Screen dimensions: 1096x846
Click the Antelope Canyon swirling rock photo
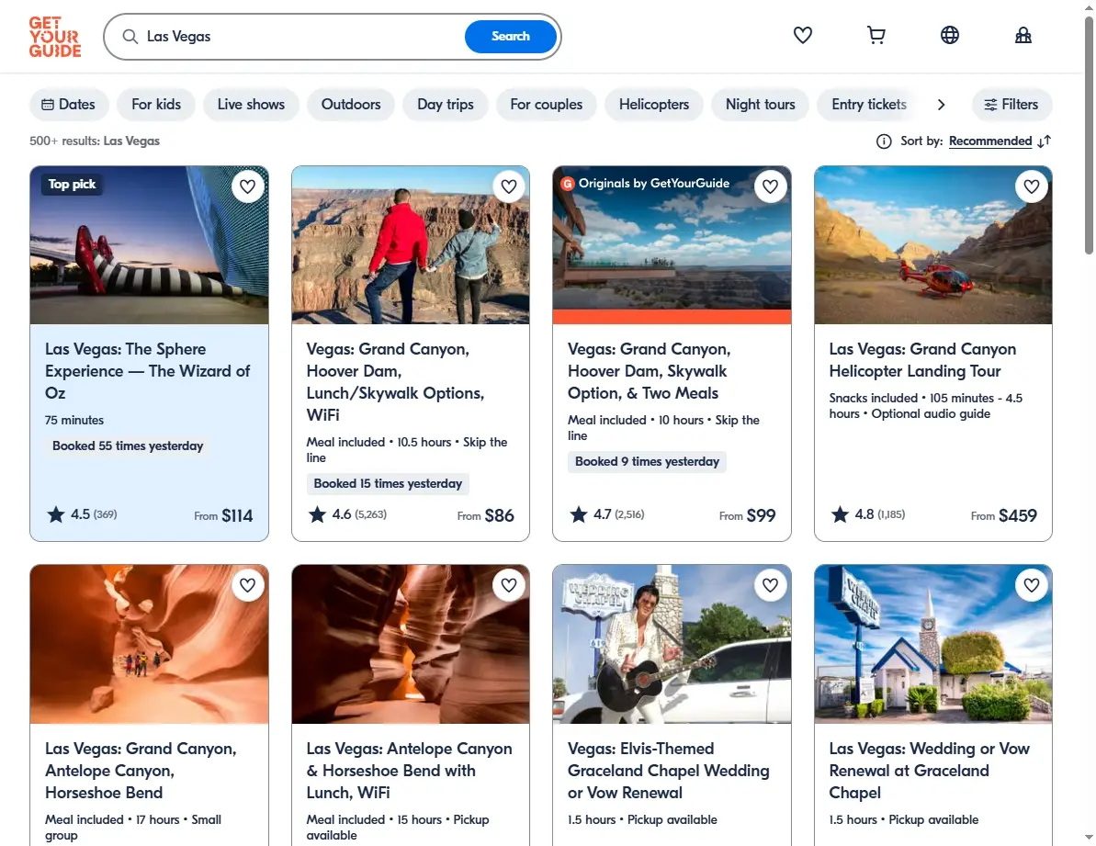pyautogui.click(x=411, y=644)
